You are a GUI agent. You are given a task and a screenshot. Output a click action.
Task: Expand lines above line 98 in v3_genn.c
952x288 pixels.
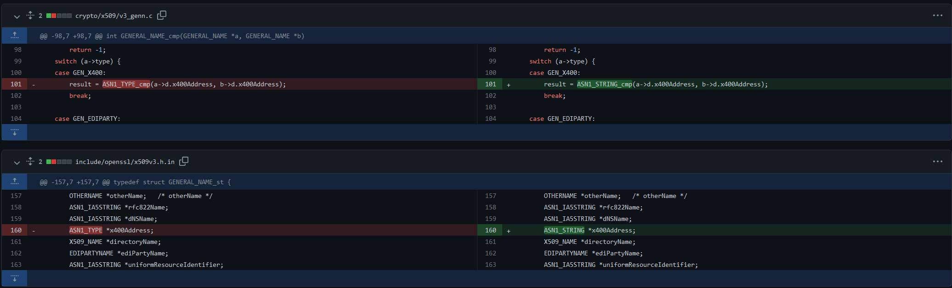click(x=15, y=35)
